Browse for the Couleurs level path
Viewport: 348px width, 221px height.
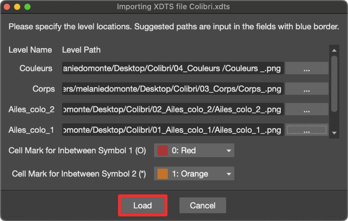pyautogui.click(x=306, y=68)
